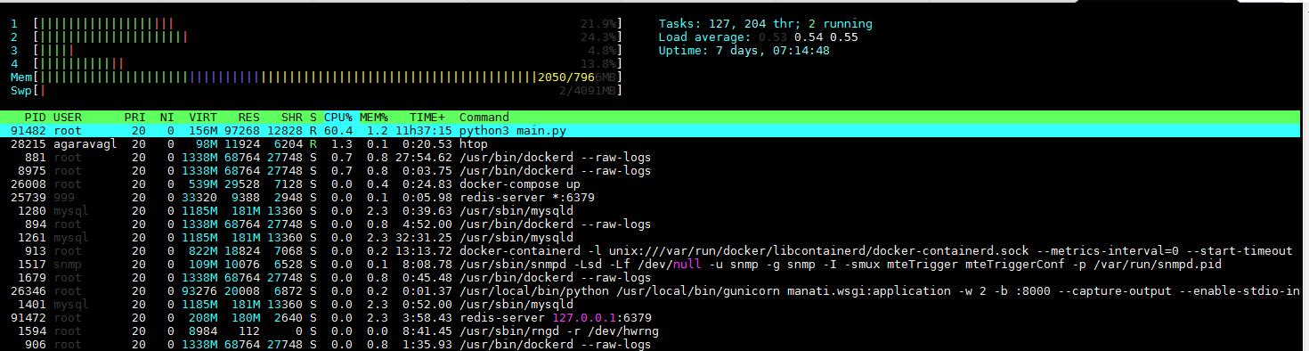This screenshot has width=1309, height=351.
Task: Click the CPU 2 usage meter bar
Action: coord(327,37)
